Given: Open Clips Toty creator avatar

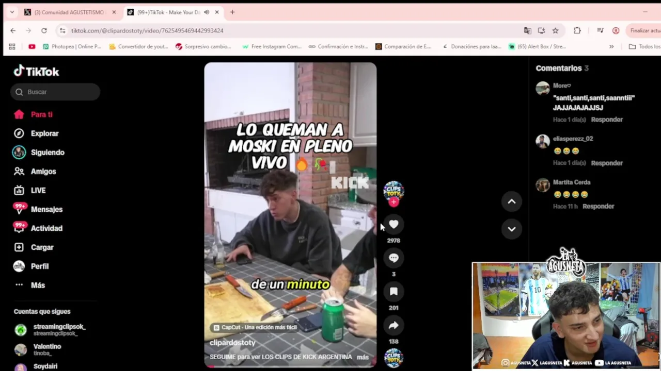Looking at the screenshot, I should click(394, 190).
